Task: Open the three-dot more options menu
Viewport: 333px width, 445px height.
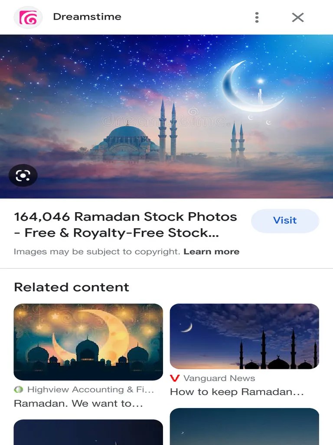Action: point(257,17)
